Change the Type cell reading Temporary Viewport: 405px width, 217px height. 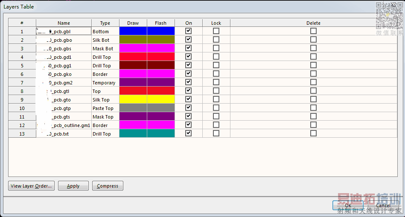point(105,83)
